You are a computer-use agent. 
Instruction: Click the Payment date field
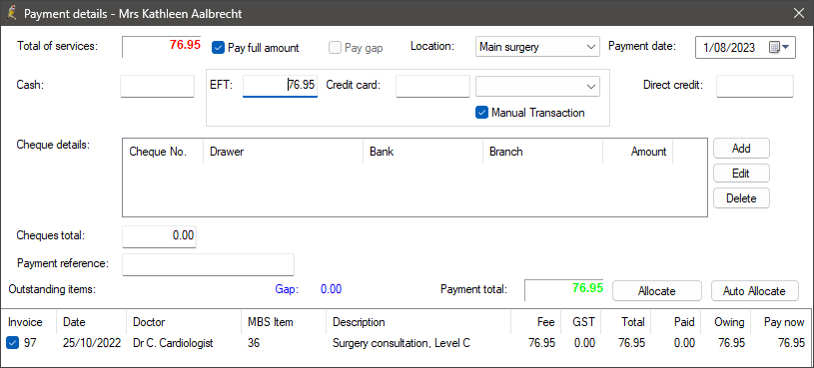[745, 47]
